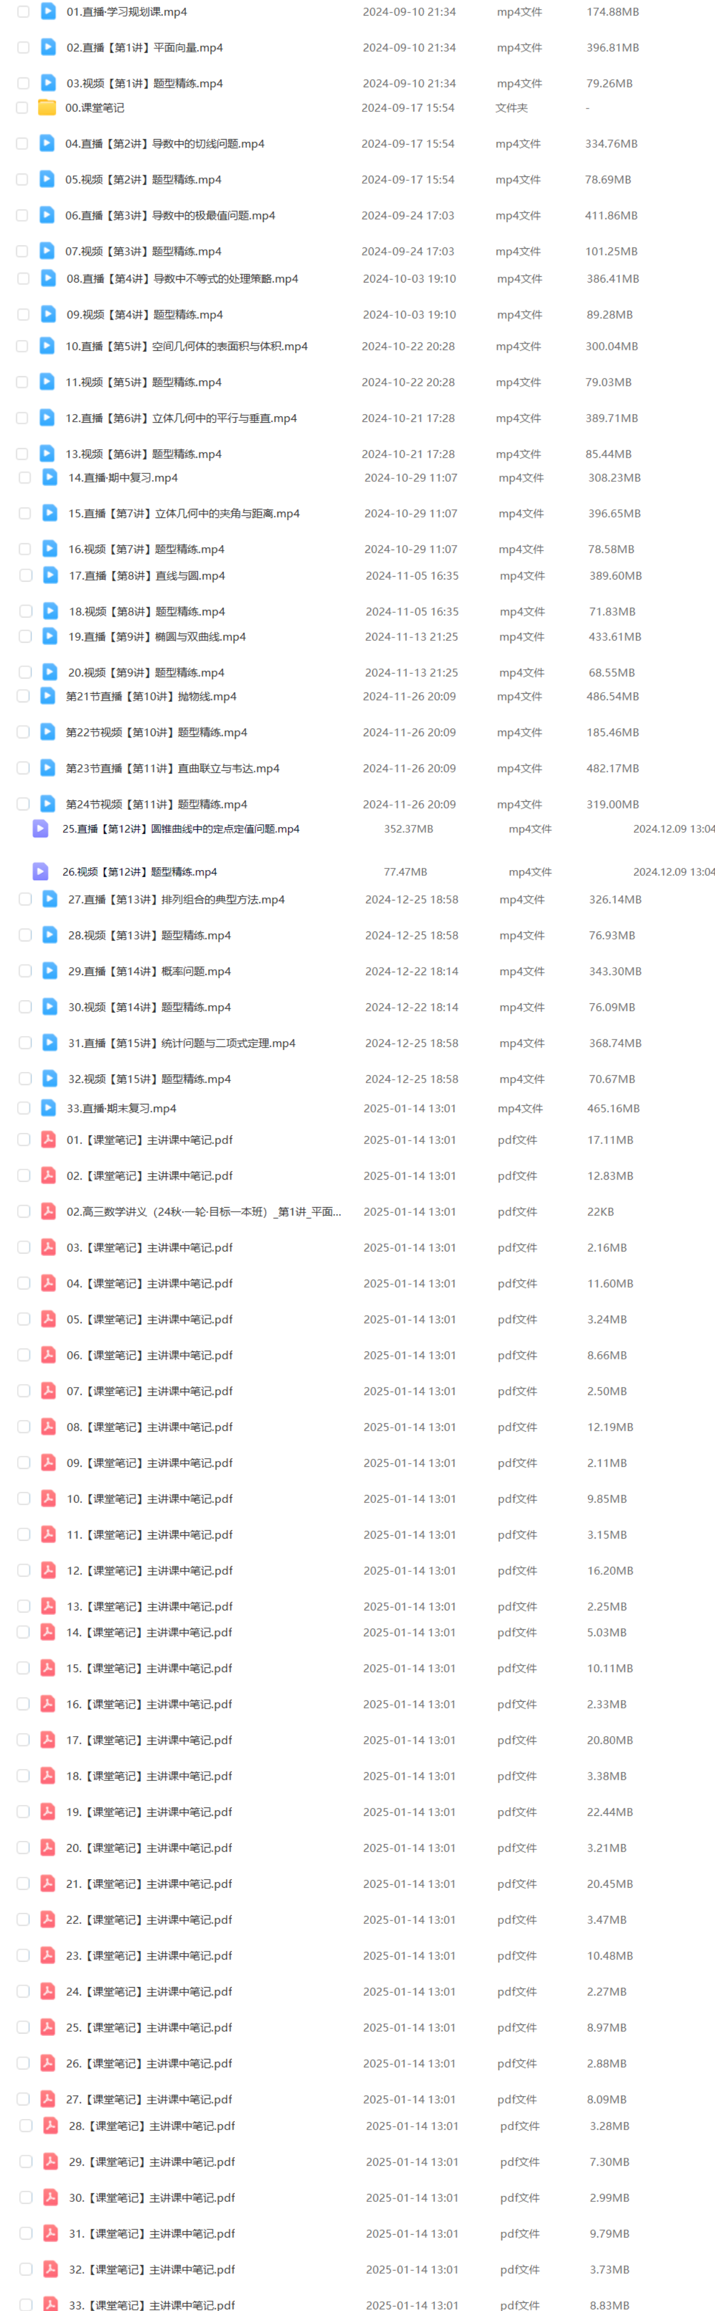Click the purple video icon of 25.直播【第12讲】
715x2311 pixels.
point(40,828)
